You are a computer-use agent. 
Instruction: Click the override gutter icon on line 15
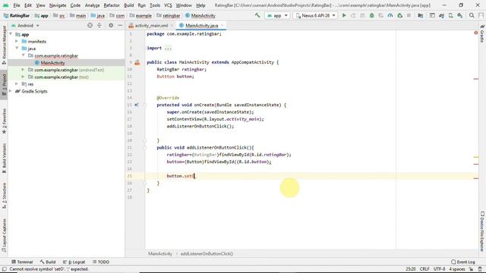(x=137, y=105)
